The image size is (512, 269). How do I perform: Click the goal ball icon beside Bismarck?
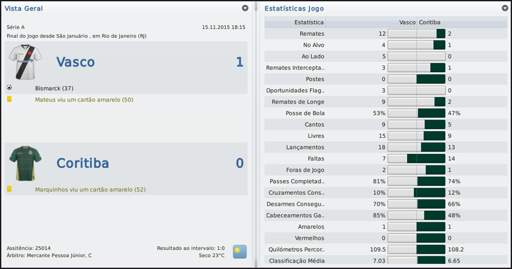click(x=9, y=88)
